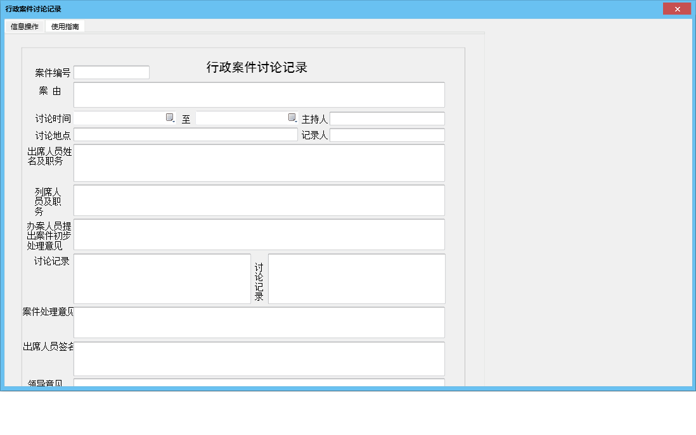Click the left 讨论记录 text area
The width and height of the screenshot is (696, 435).
pos(162,279)
